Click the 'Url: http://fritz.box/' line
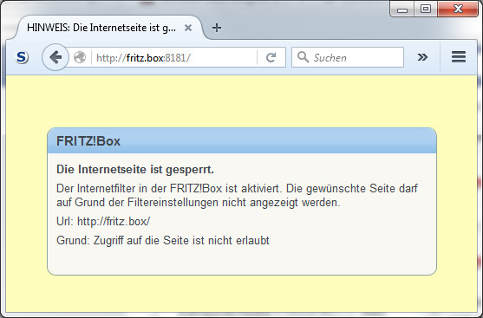Screen dimensions: 483x318 (103, 221)
